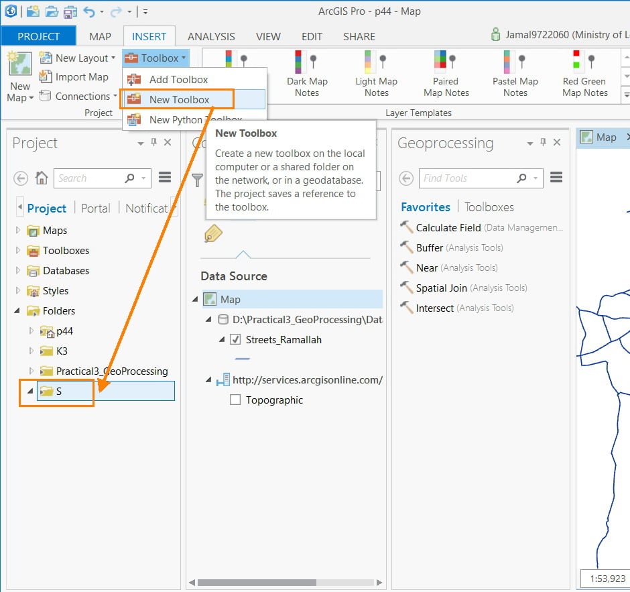The height and width of the screenshot is (592, 630).
Task: Click the New Layout button
Action: 77,58
